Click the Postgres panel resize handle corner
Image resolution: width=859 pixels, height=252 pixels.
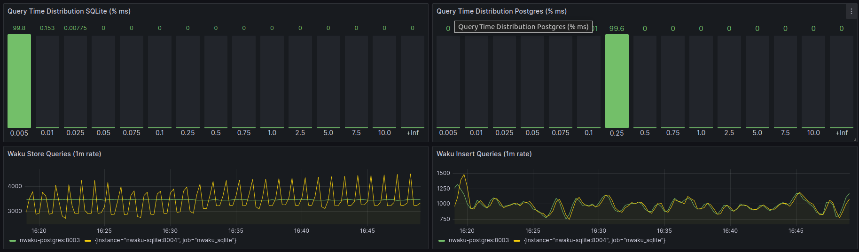click(x=855, y=139)
